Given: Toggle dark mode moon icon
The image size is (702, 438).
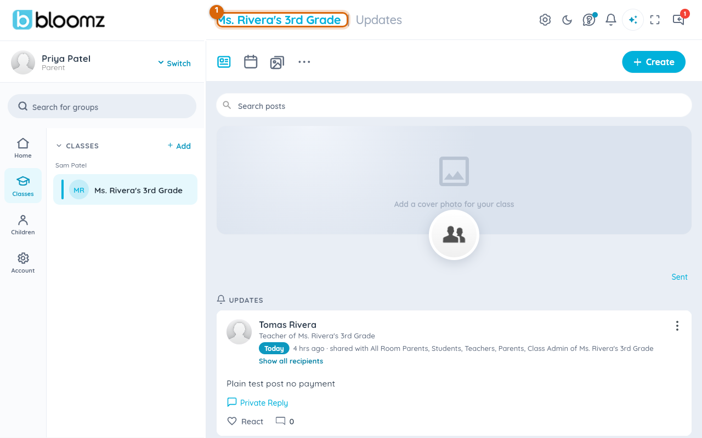Looking at the screenshot, I should coord(567,20).
